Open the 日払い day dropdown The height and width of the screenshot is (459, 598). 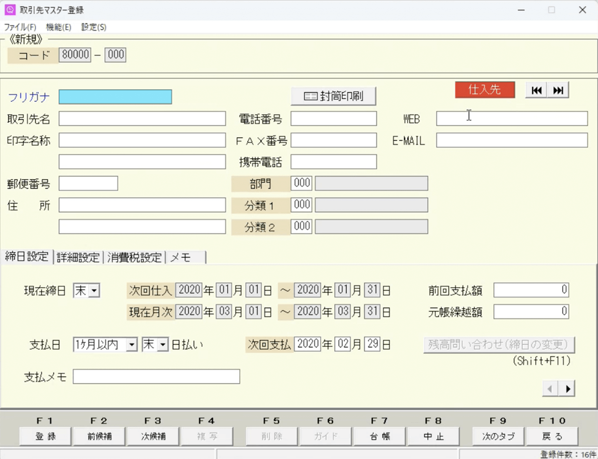click(163, 345)
